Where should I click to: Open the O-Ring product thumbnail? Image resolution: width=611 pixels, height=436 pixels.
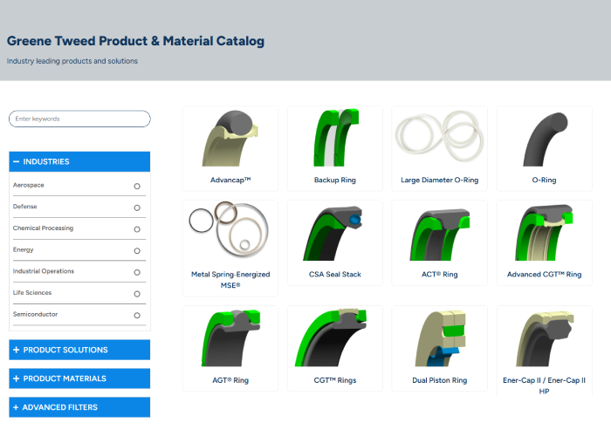pos(544,140)
